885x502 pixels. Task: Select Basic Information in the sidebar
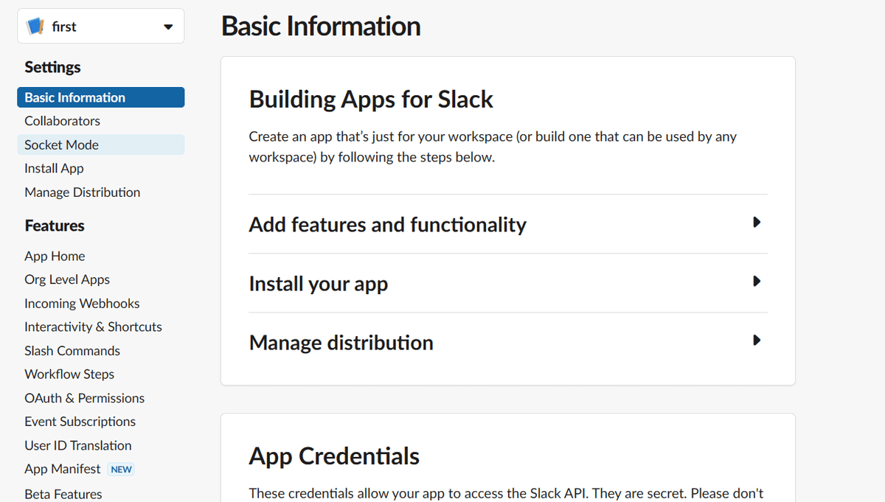[101, 97]
